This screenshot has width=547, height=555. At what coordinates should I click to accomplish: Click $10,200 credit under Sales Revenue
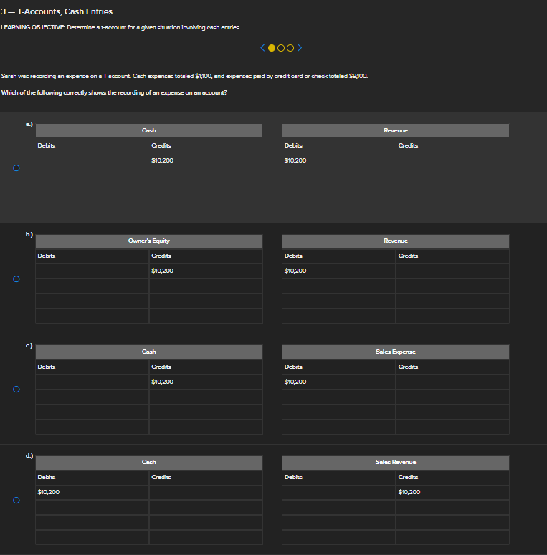tap(409, 492)
